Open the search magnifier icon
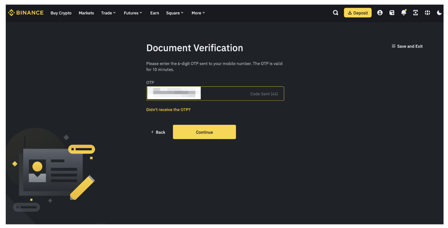Screen dimensions: 448x228 [336, 13]
